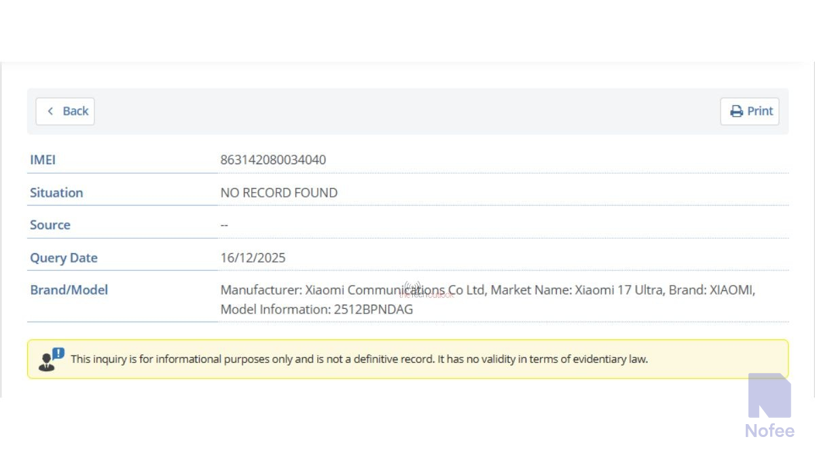Screen dimensions: 815x458
Task: Select the Query Date label
Action: pos(64,258)
